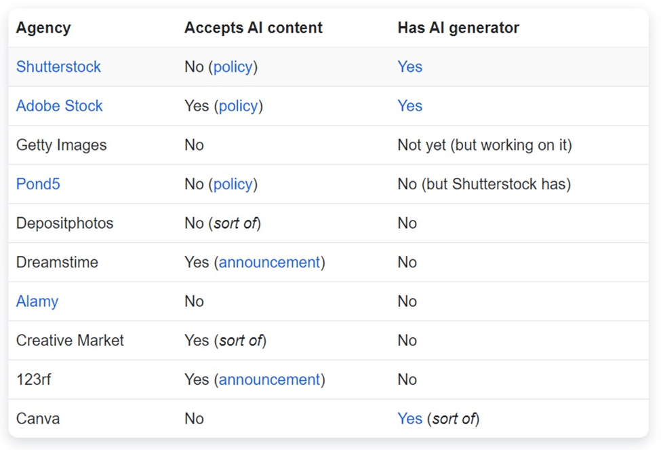661x450 pixels.
Task: Click the "Not yet (but working on it)" cell
Action: [x=484, y=145]
